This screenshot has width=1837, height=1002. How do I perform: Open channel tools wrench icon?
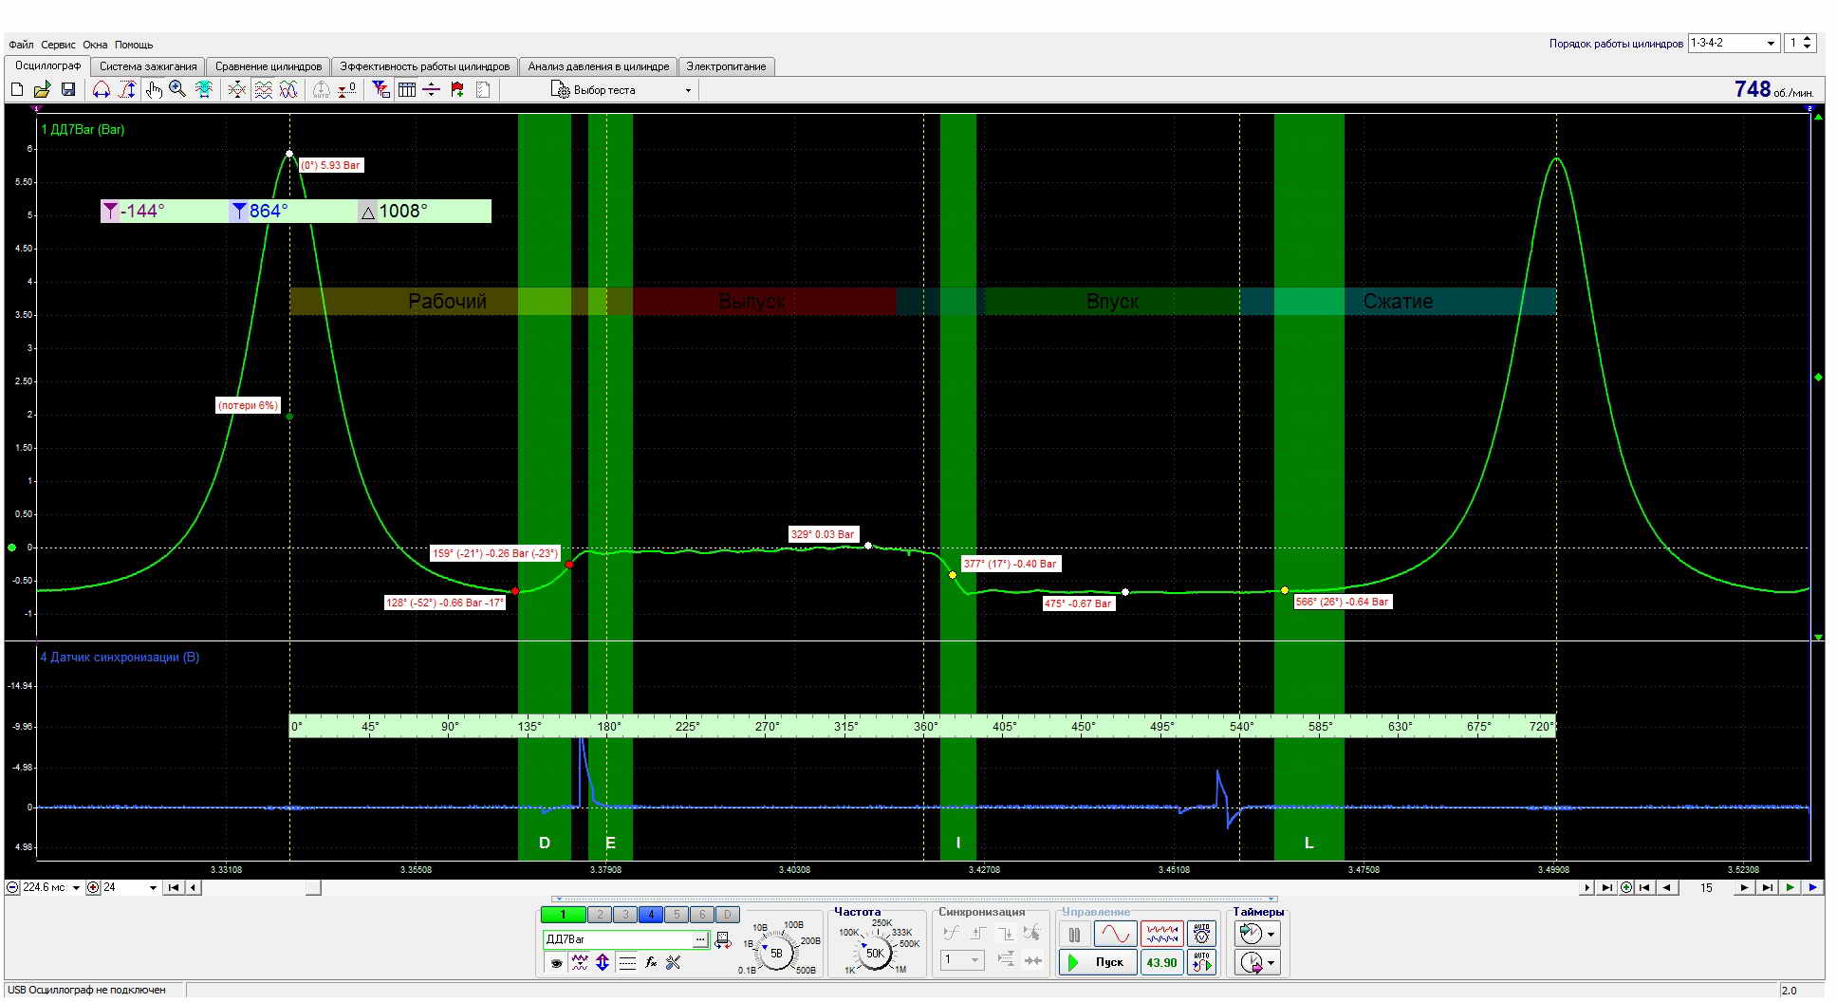(674, 962)
